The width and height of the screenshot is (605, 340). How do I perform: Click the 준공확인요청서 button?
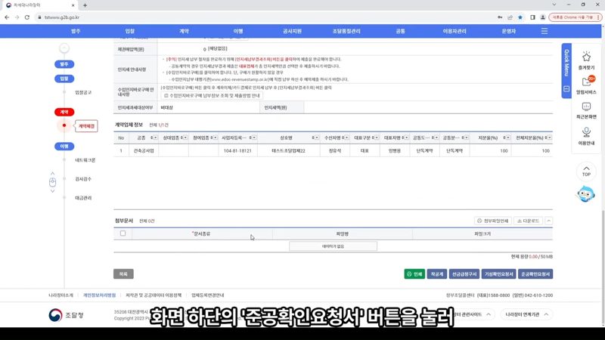[535, 274]
